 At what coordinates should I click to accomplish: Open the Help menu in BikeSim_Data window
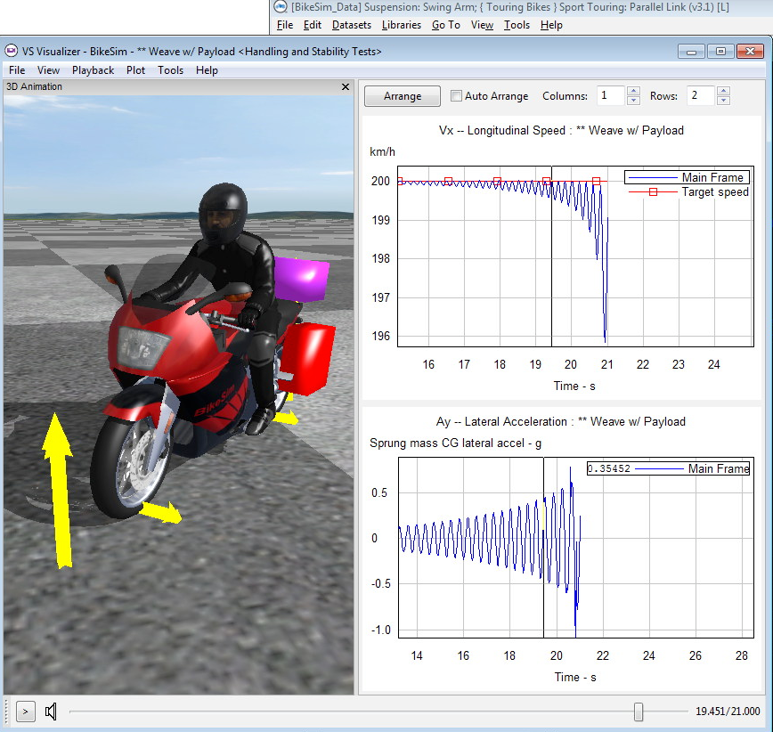(x=551, y=25)
